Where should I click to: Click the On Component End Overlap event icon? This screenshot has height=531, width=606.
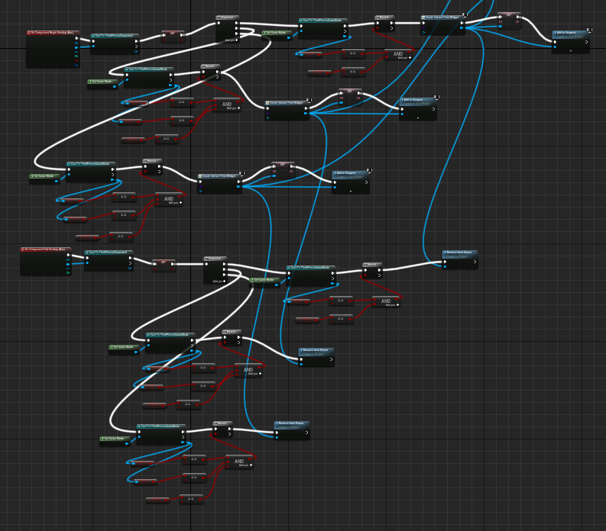point(23,249)
